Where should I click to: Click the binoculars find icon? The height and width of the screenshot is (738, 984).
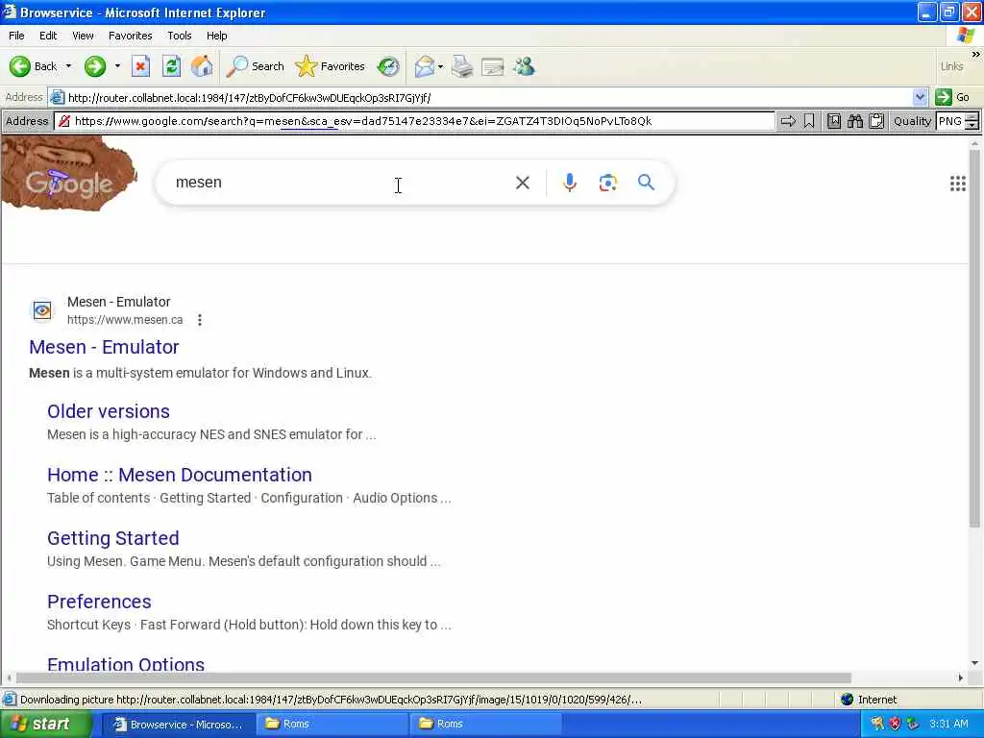[854, 121]
